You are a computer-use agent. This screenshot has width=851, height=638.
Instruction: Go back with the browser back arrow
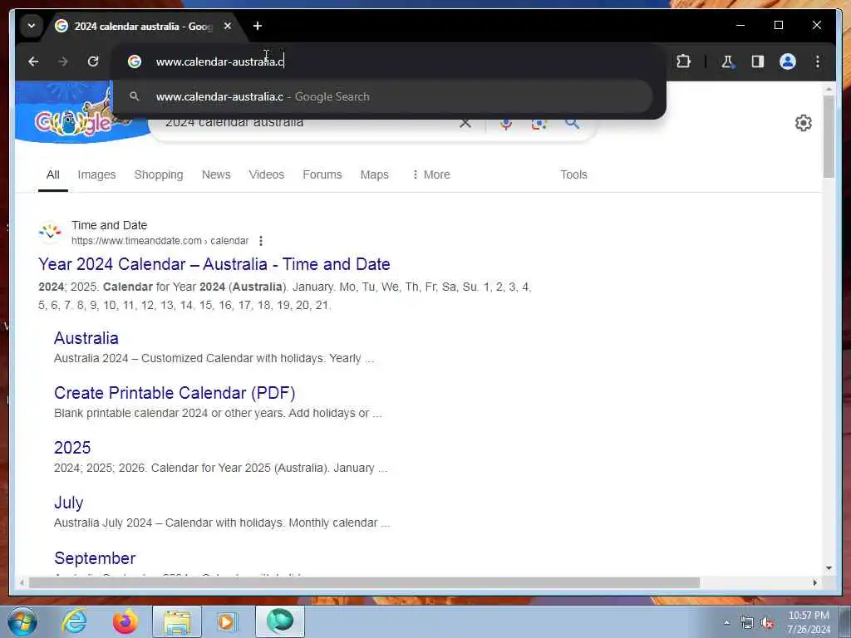[x=33, y=61]
